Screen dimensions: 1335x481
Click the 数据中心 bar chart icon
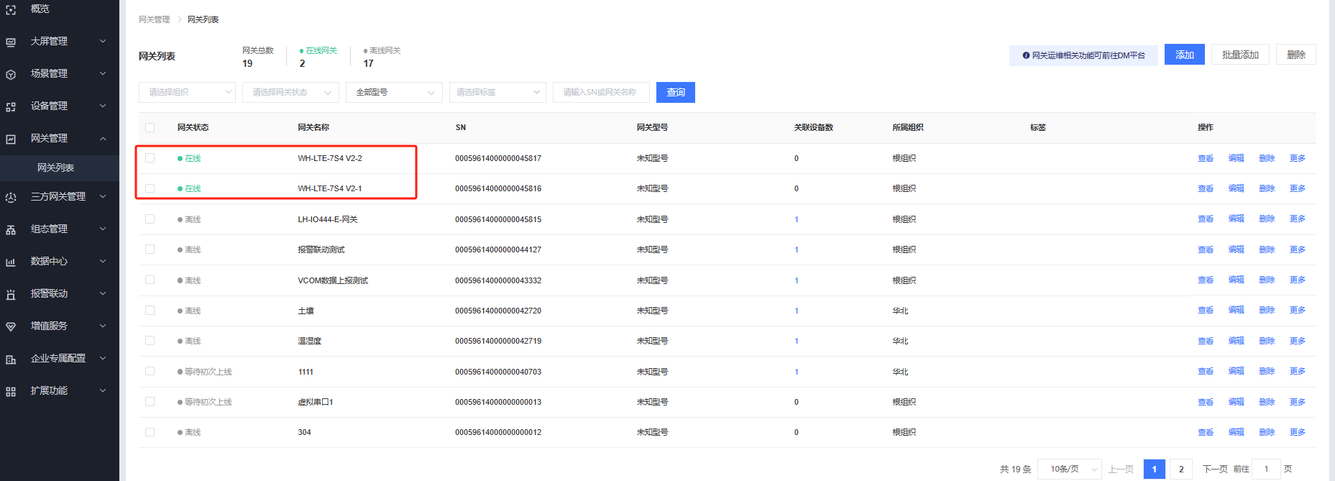coord(11,262)
